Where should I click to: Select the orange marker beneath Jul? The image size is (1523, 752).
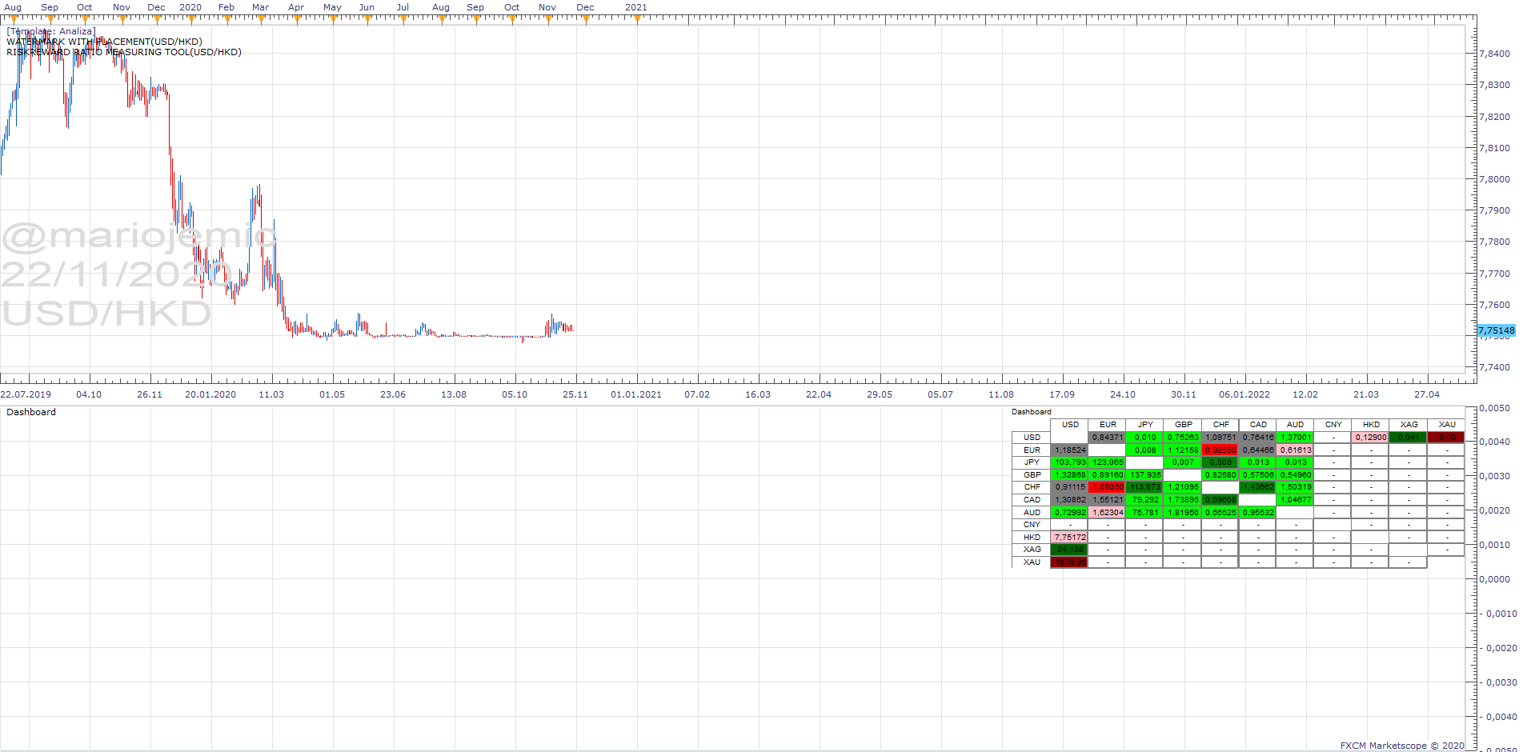(403, 19)
